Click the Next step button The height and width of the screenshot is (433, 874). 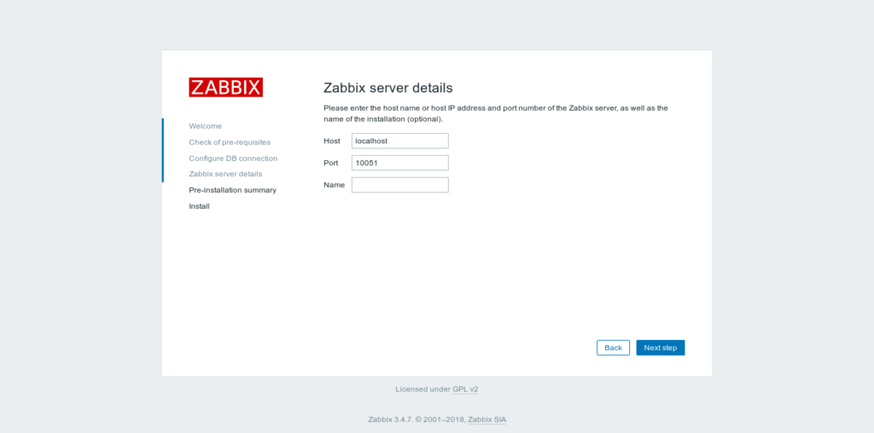click(x=660, y=348)
